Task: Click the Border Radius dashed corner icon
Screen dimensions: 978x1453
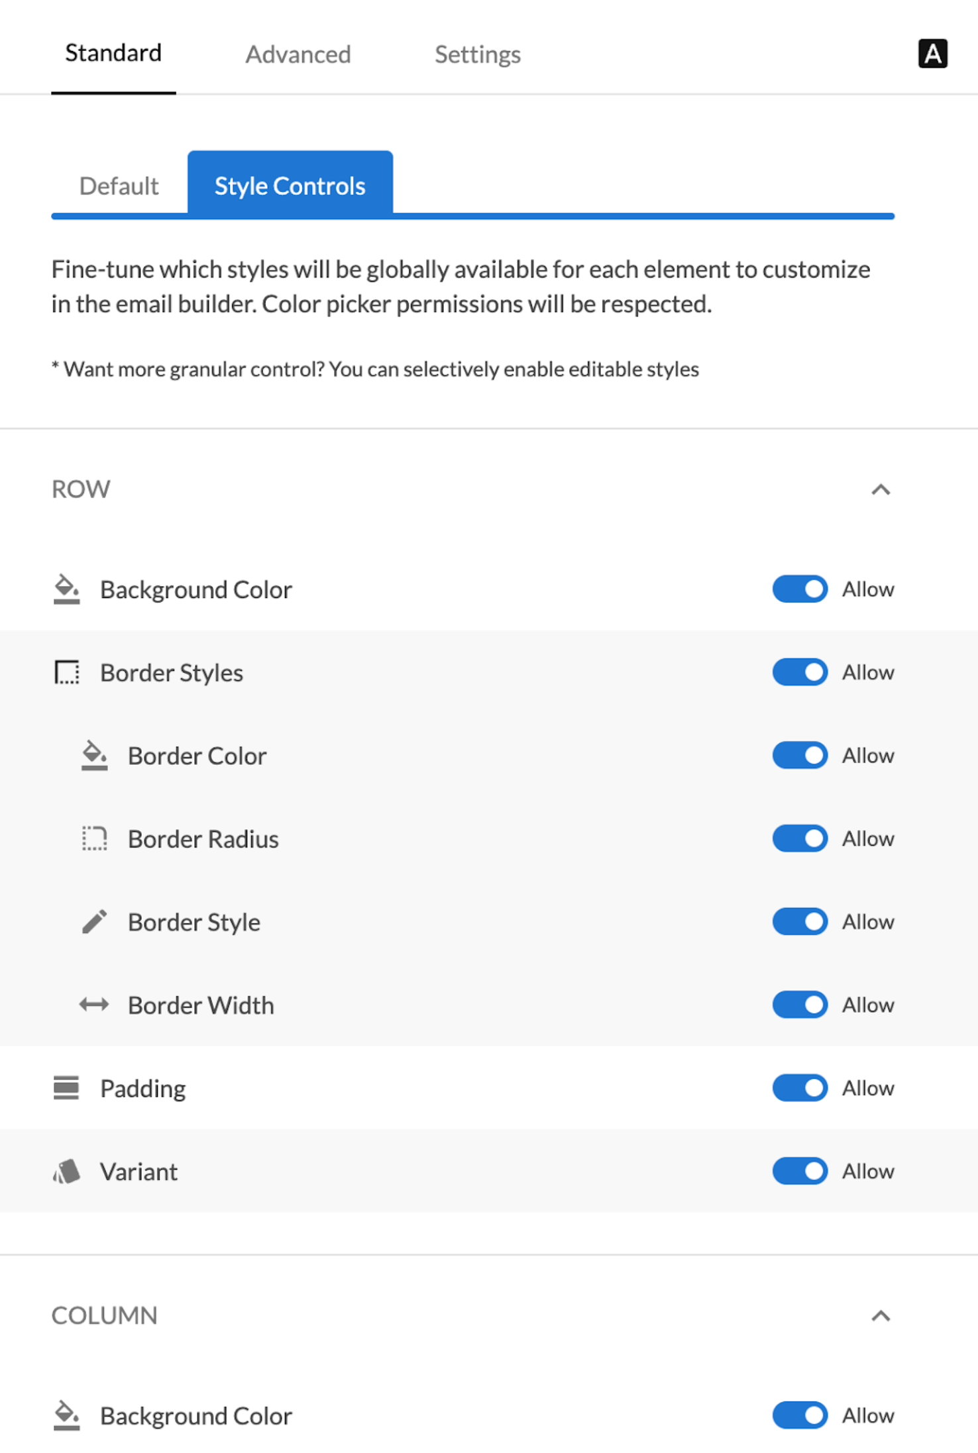Action: [x=94, y=838]
